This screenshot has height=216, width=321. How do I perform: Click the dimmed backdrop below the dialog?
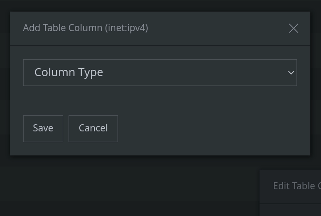123,184
